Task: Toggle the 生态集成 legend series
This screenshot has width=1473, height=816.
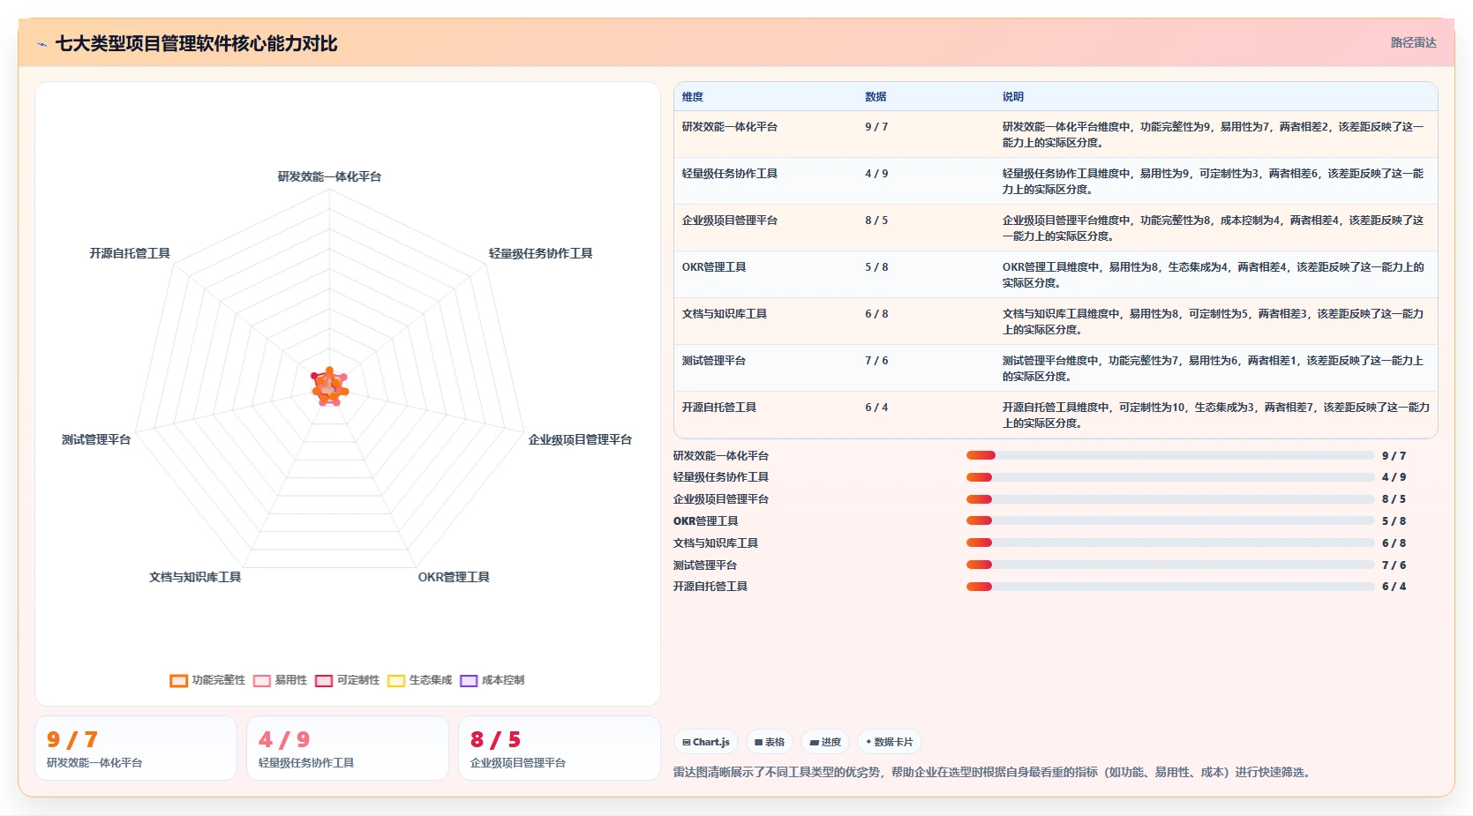Action: pyautogui.click(x=419, y=680)
